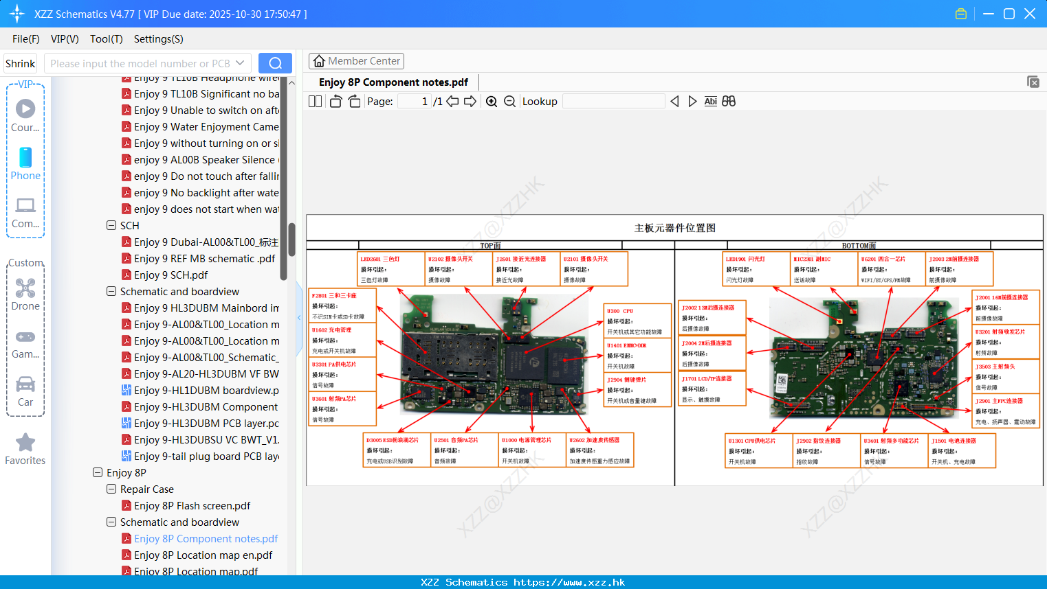Click the Shrink button

[x=20, y=63]
